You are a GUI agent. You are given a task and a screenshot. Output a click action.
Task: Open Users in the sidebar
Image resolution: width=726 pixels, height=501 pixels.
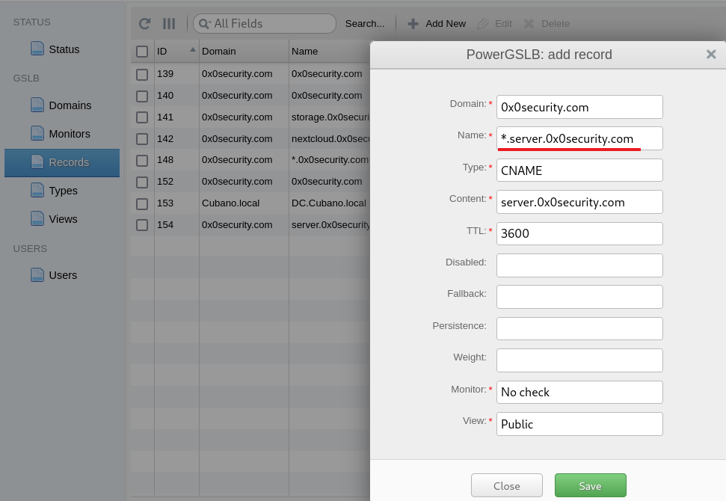click(x=63, y=275)
